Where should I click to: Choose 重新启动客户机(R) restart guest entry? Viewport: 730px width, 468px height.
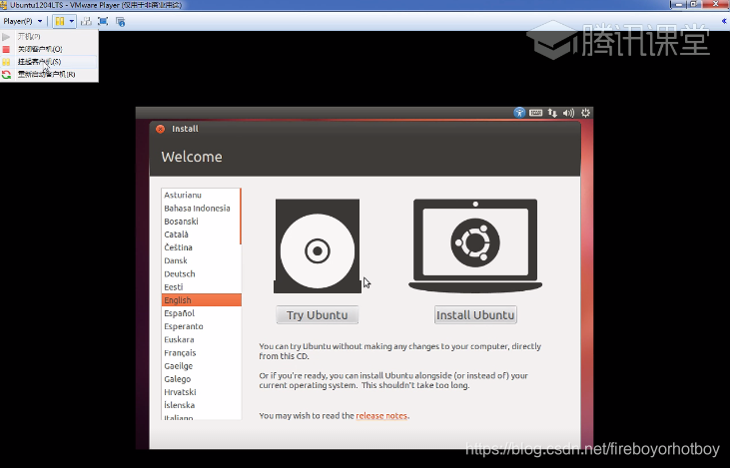pyautogui.click(x=49, y=74)
